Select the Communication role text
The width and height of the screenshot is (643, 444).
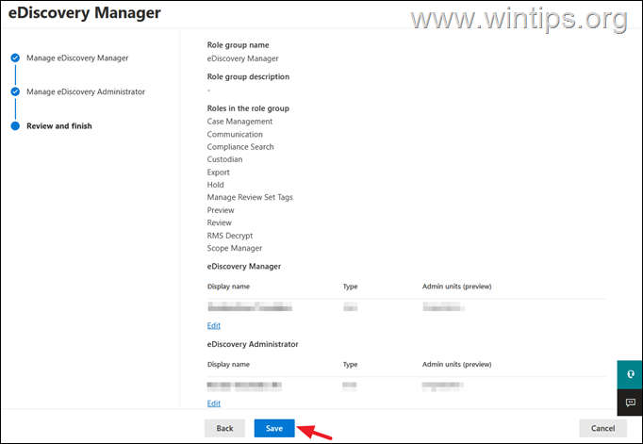tap(235, 134)
